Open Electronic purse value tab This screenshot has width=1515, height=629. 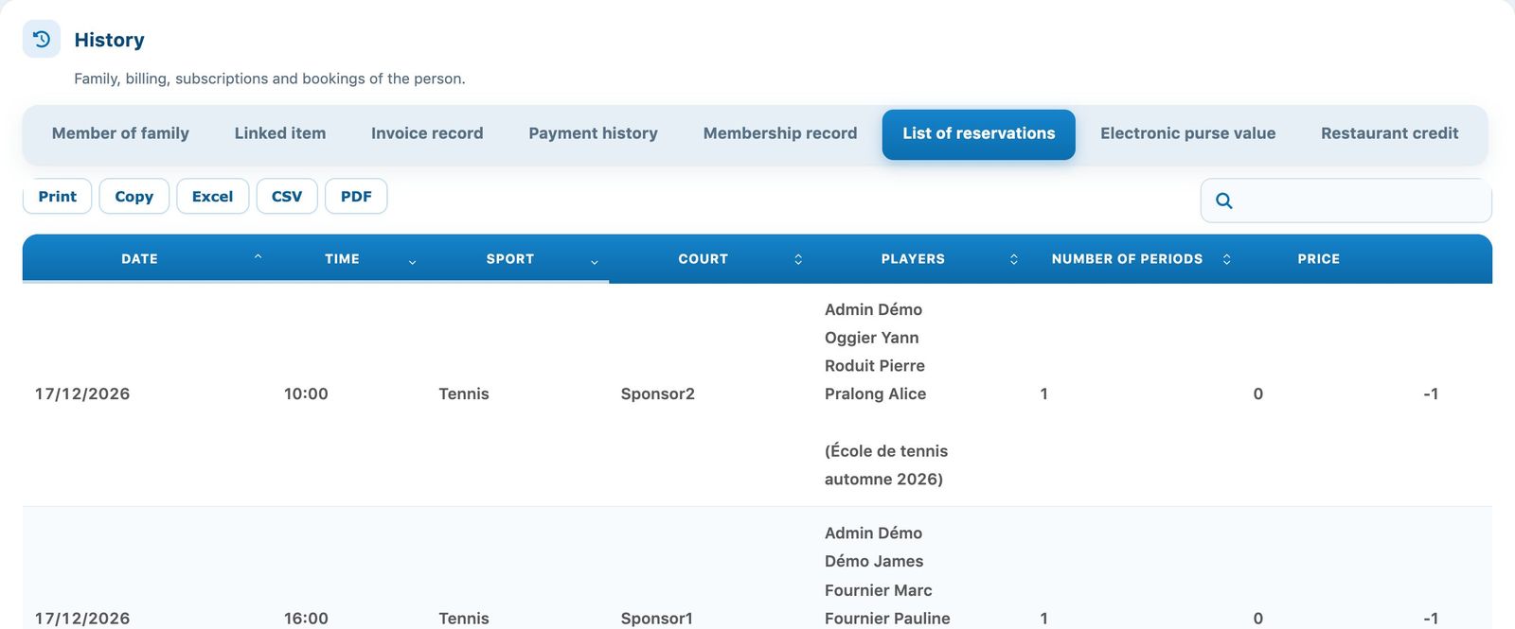[x=1187, y=133]
